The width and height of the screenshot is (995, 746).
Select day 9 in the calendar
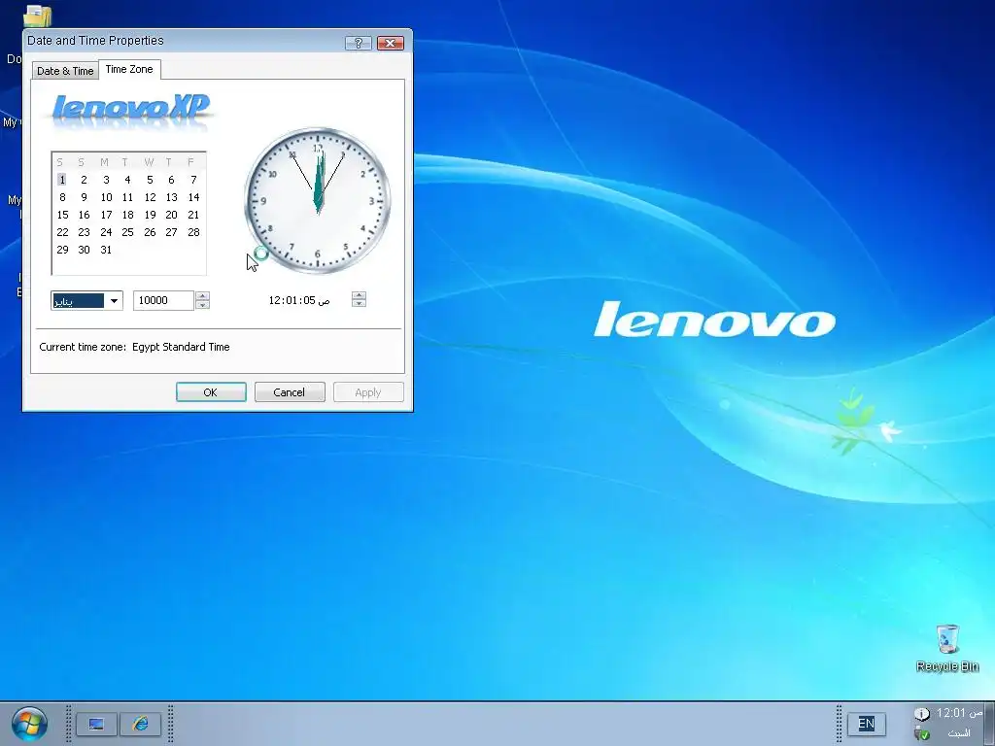[84, 197]
